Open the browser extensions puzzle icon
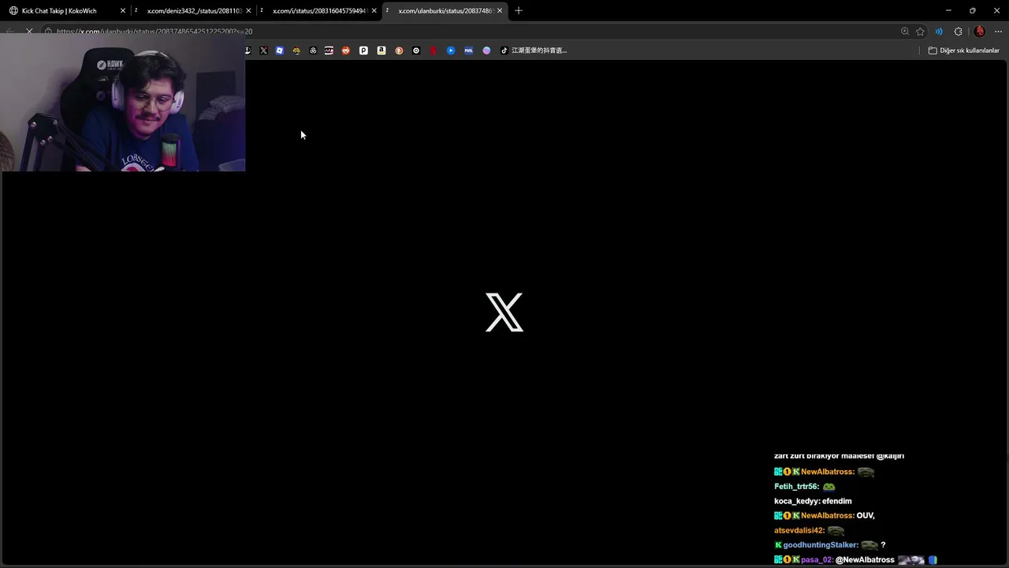This screenshot has width=1009, height=568. (958, 32)
